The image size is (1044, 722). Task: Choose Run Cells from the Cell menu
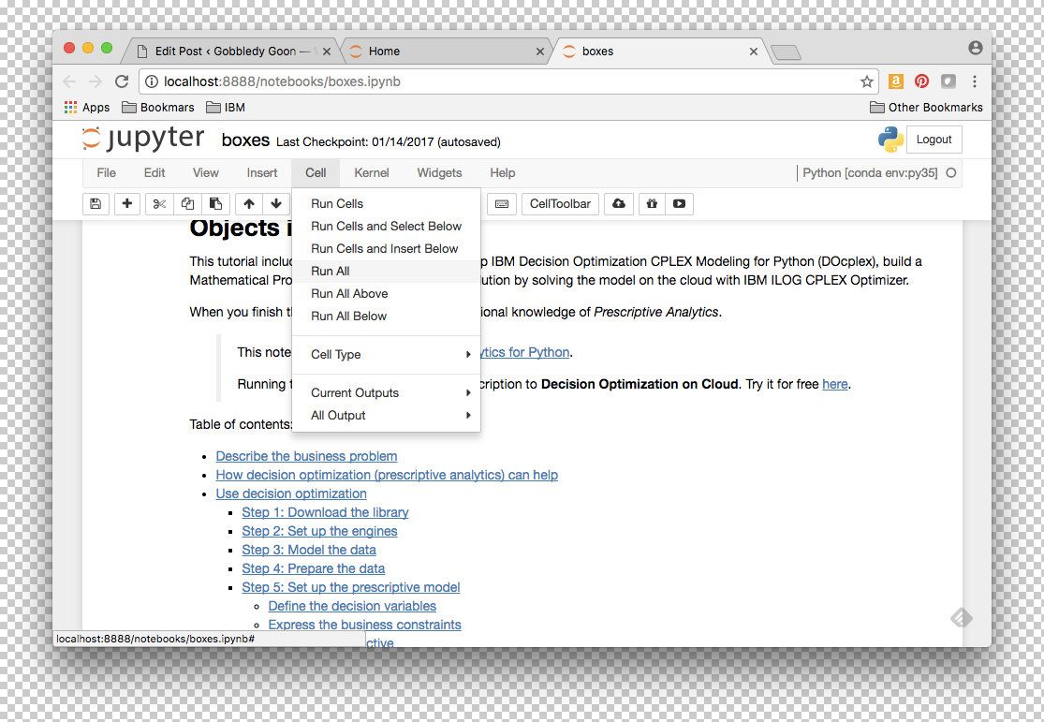pyautogui.click(x=386, y=204)
